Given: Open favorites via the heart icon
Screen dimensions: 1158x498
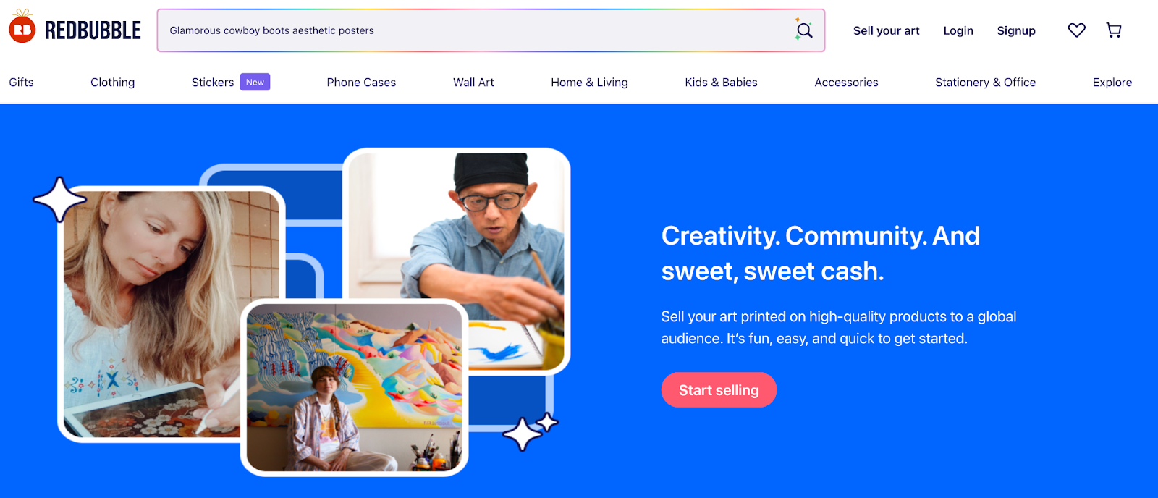Looking at the screenshot, I should pos(1076,30).
